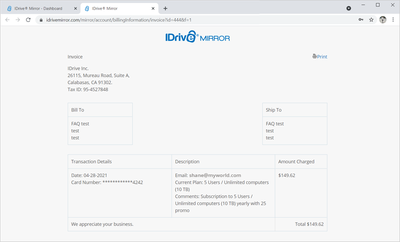Click 'Date: 04-28-2021' text
400x242 pixels.
coord(89,175)
